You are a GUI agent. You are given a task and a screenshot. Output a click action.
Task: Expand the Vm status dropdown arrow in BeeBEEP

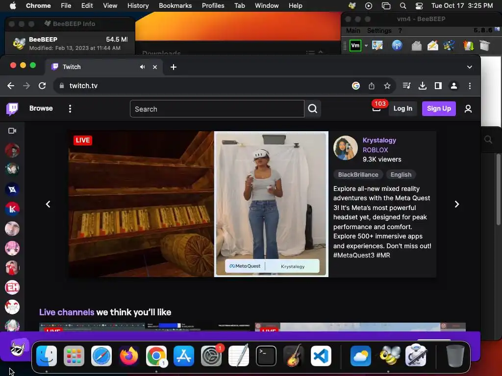pyautogui.click(x=366, y=46)
